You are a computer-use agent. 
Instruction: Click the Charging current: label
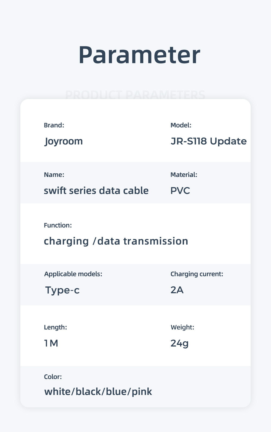click(x=197, y=274)
